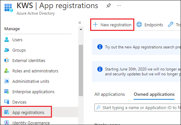This screenshot has height=125, width=181.
Task: Open the Devices icon
Action: point(6,102)
